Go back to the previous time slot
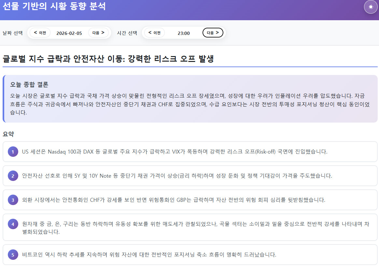The image size is (379, 267). [x=154, y=33]
